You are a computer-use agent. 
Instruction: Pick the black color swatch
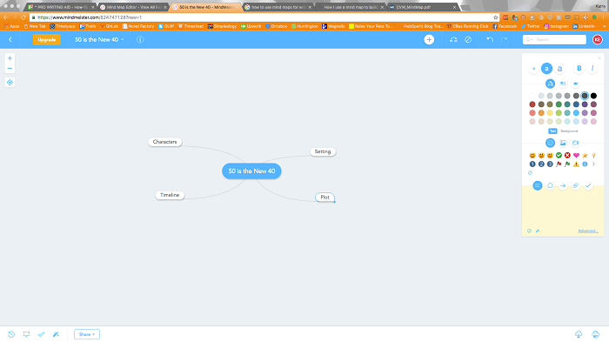593,96
